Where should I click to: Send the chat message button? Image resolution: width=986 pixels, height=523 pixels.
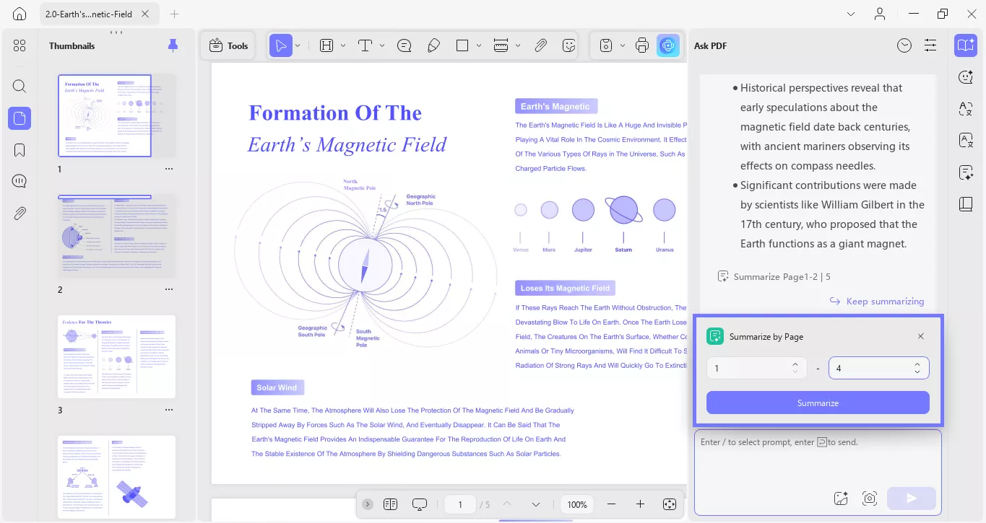click(x=912, y=498)
